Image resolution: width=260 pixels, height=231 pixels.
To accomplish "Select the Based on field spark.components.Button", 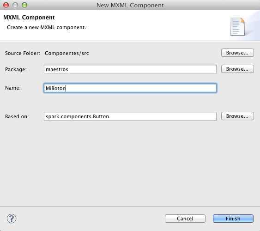I will pyautogui.click(x=130, y=116).
